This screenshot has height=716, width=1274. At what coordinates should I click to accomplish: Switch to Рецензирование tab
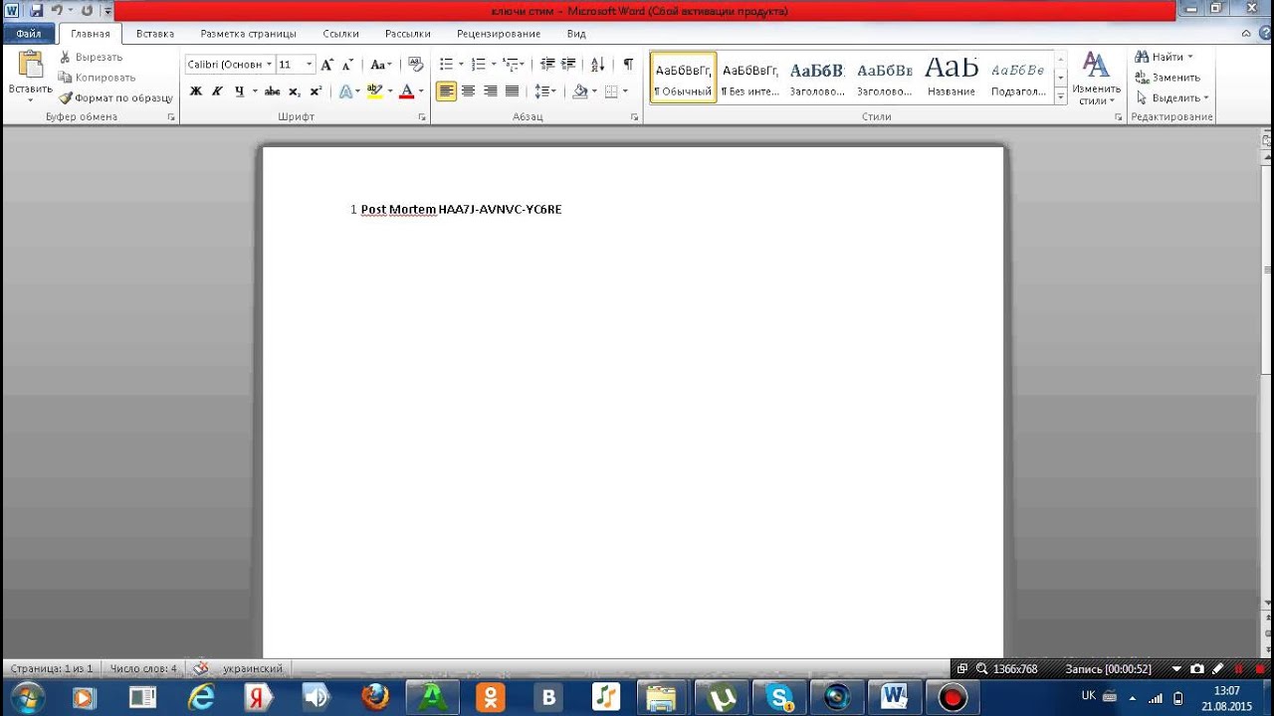coord(499,33)
